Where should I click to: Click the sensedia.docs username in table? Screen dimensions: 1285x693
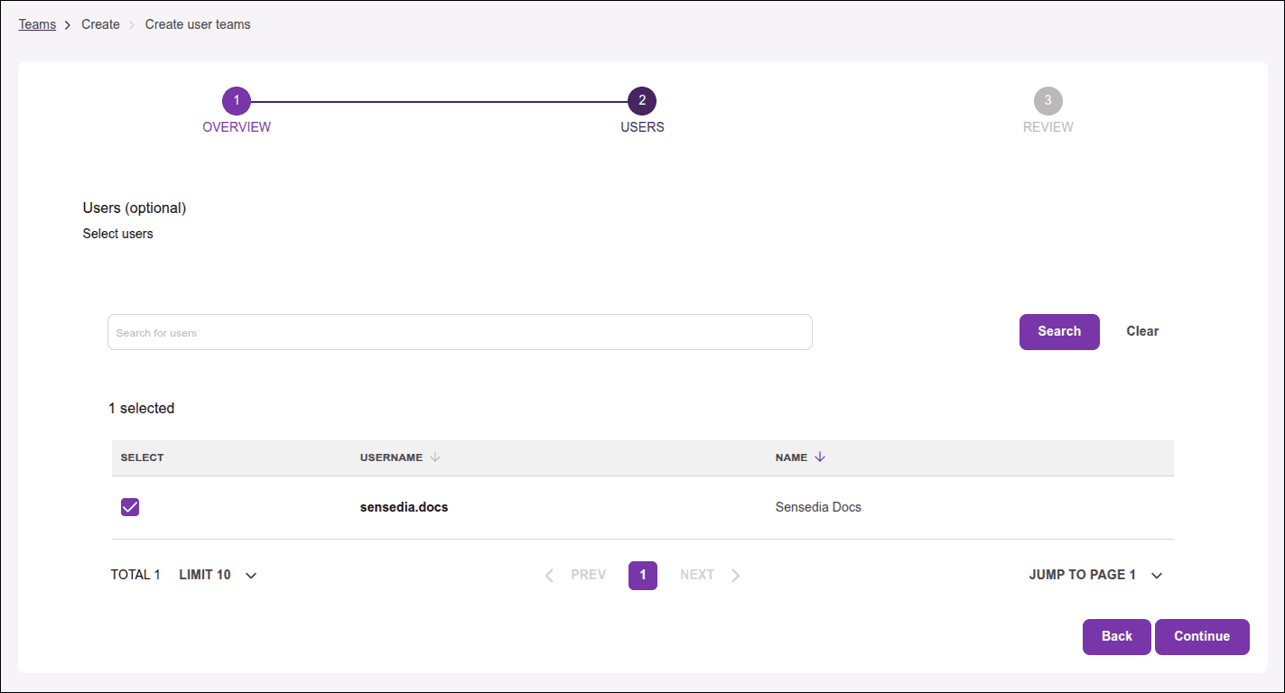click(404, 507)
